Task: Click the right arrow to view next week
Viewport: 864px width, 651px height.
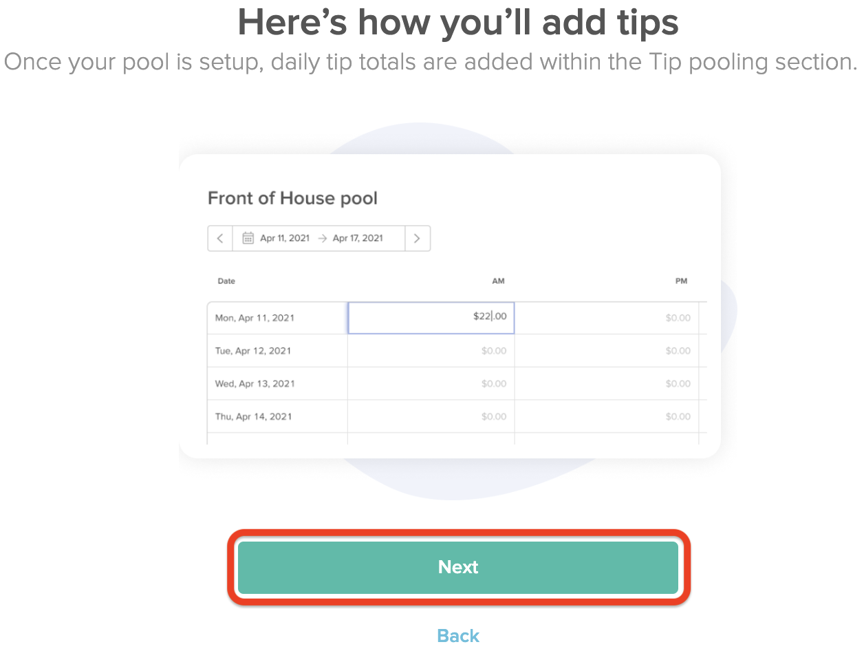Action: click(418, 237)
